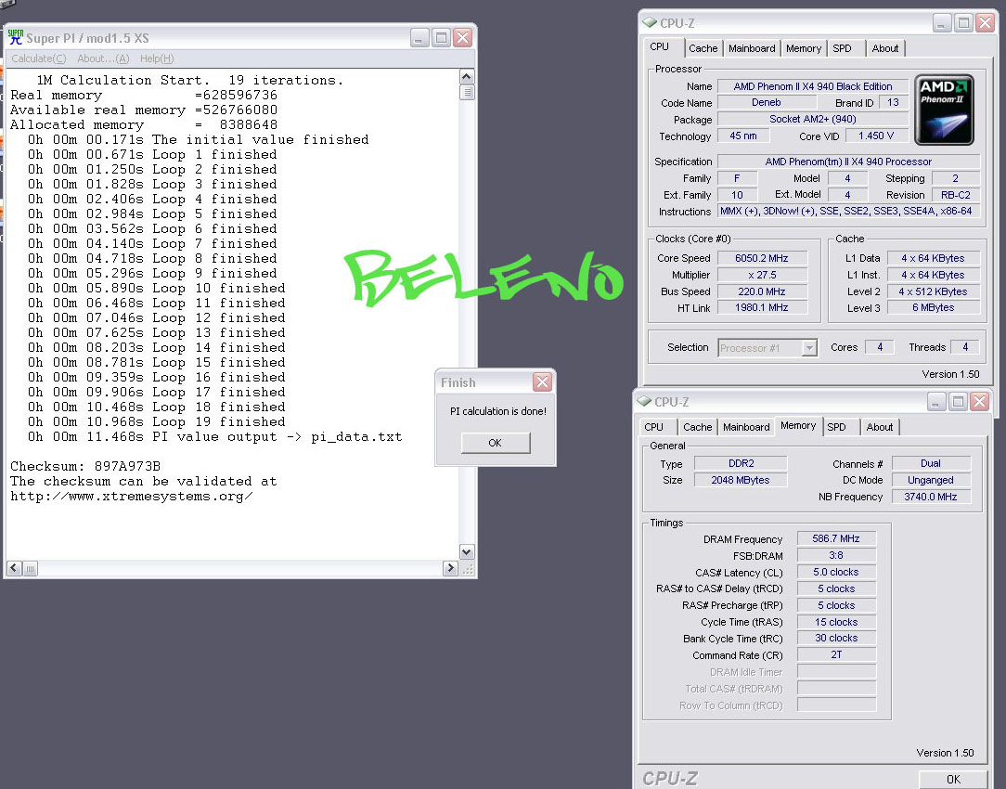Close the Finish dialog with its X button

pos(542,382)
